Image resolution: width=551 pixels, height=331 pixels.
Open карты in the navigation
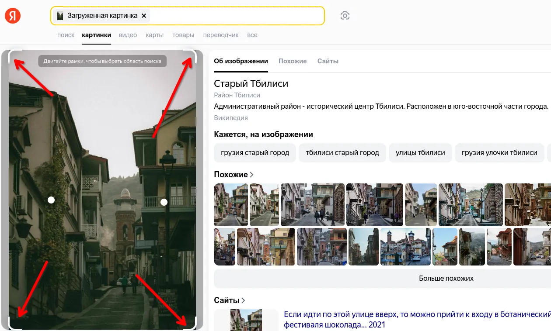pos(155,35)
